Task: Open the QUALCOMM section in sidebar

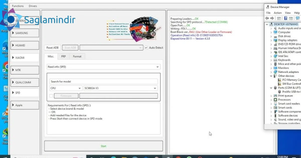Action: 25,82
